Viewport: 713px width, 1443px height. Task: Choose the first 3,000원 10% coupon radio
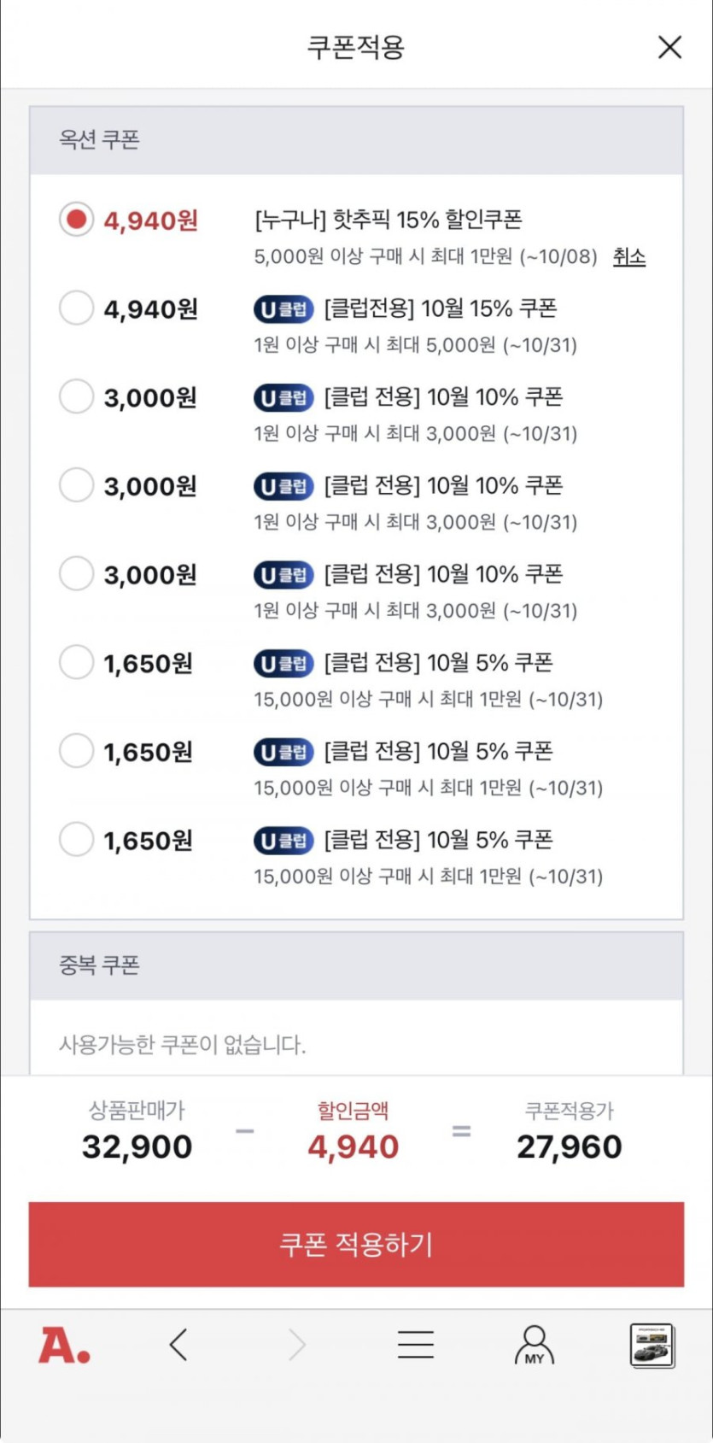tap(76, 396)
